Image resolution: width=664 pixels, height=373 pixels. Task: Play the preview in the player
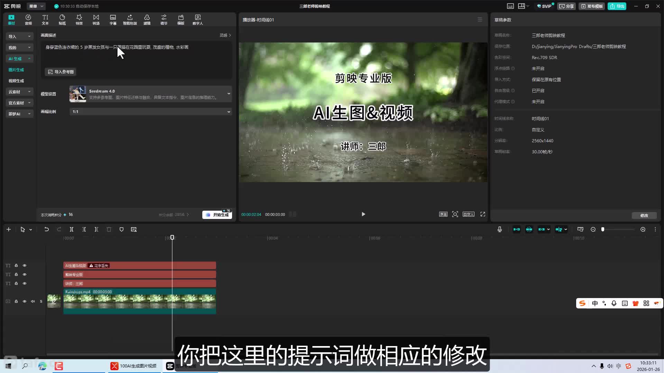coord(363,214)
